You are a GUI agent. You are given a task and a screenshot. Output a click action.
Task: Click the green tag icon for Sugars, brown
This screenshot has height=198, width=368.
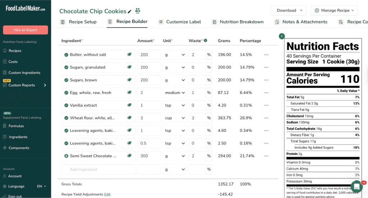[129, 80]
